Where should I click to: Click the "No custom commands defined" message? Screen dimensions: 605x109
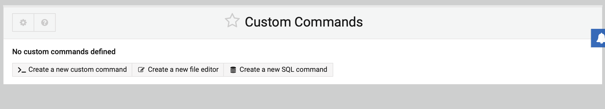point(64,52)
